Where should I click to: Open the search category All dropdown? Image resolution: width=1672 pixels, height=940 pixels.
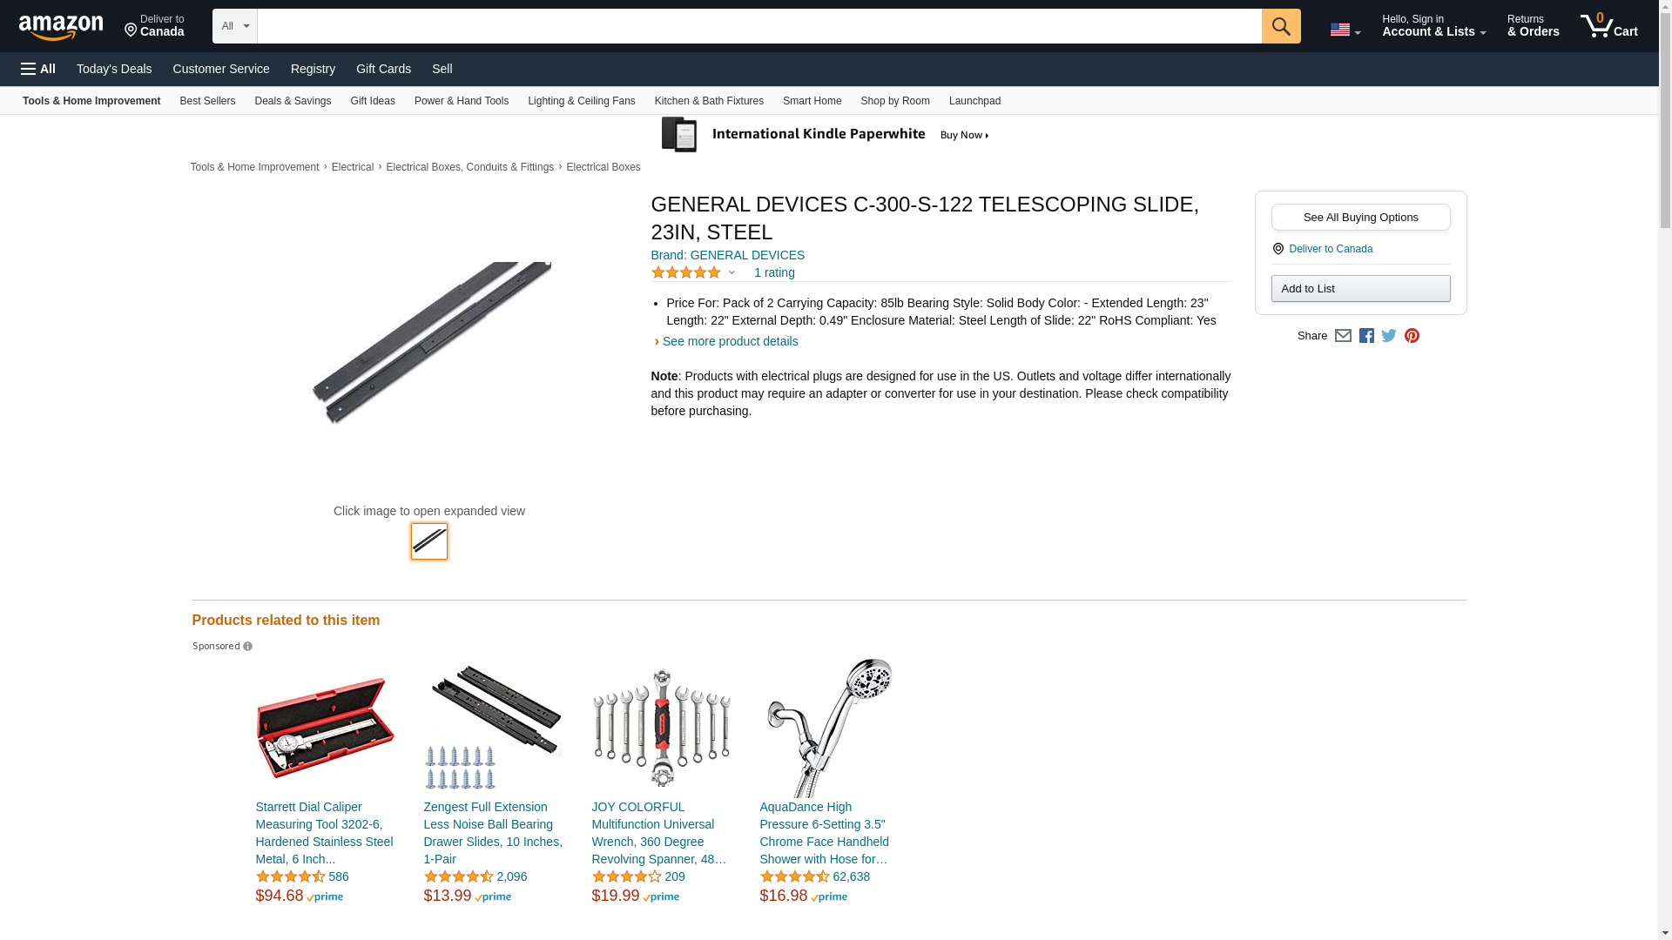(x=235, y=26)
